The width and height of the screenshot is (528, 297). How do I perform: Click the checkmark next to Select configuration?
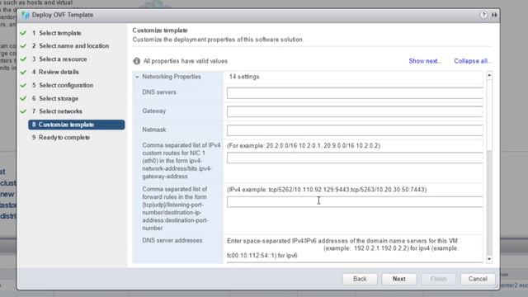23,85
